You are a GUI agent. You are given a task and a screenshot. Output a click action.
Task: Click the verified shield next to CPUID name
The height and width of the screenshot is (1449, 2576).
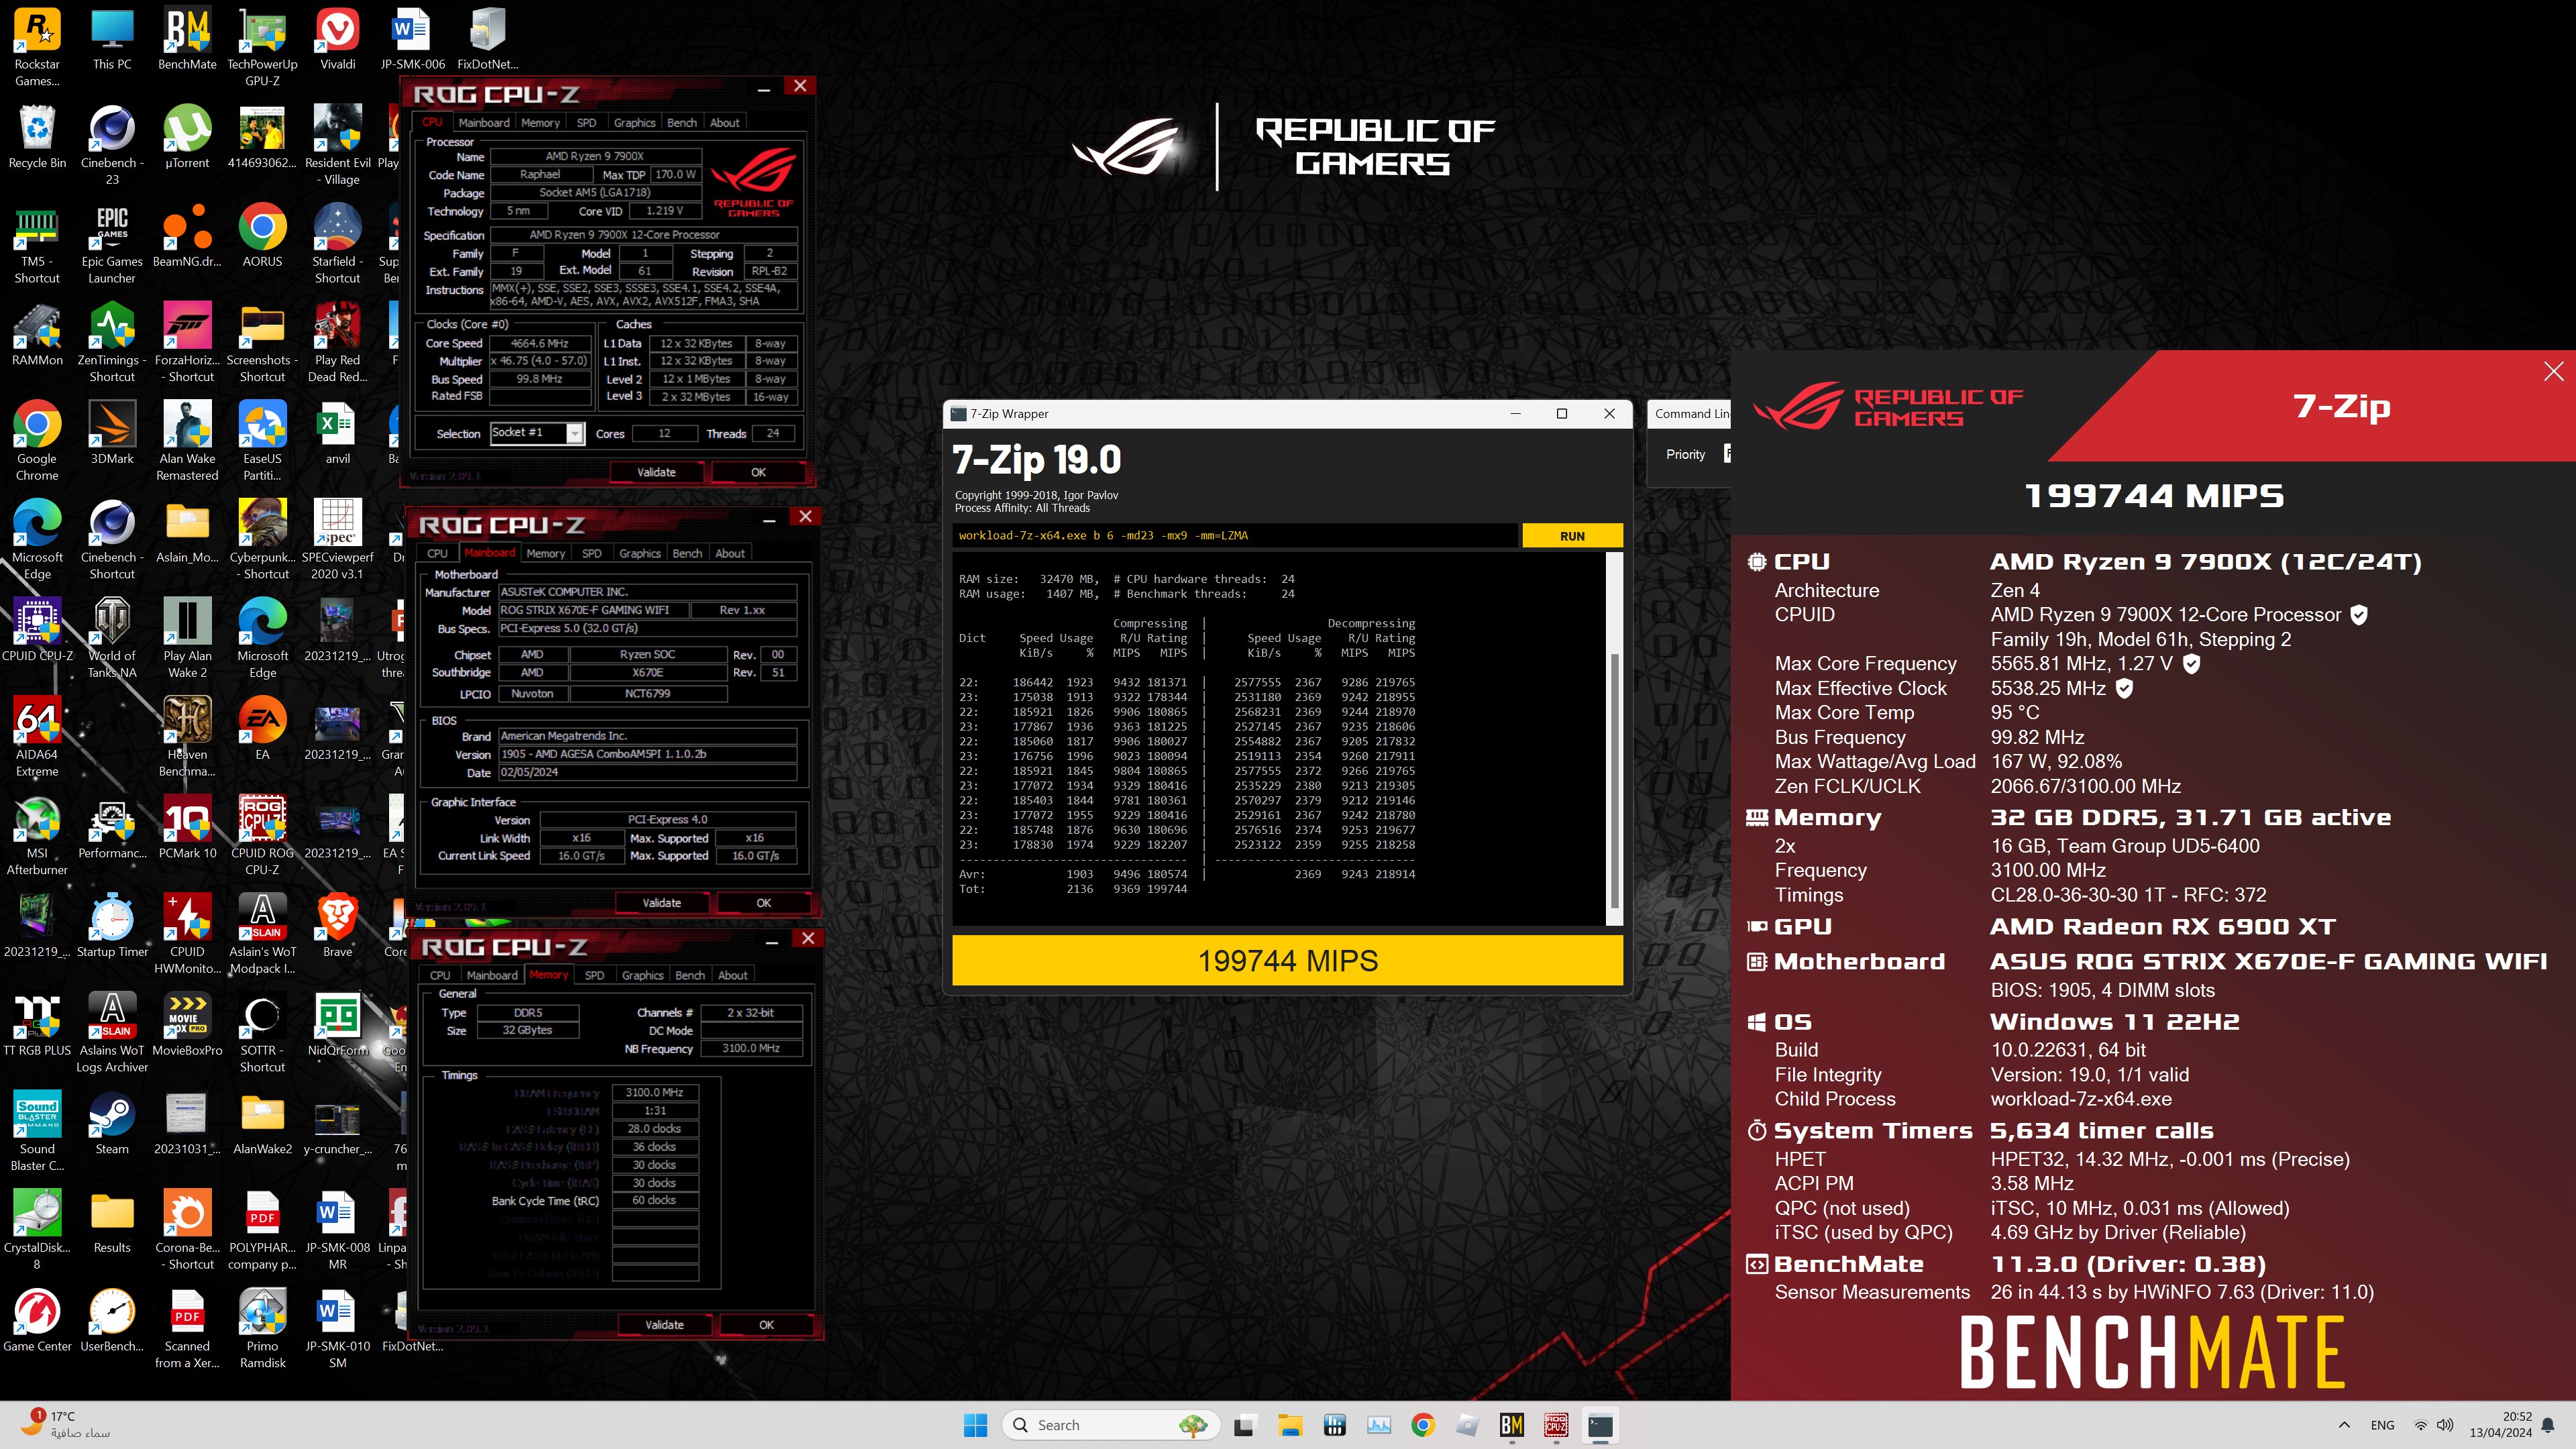pyautogui.click(x=2359, y=615)
